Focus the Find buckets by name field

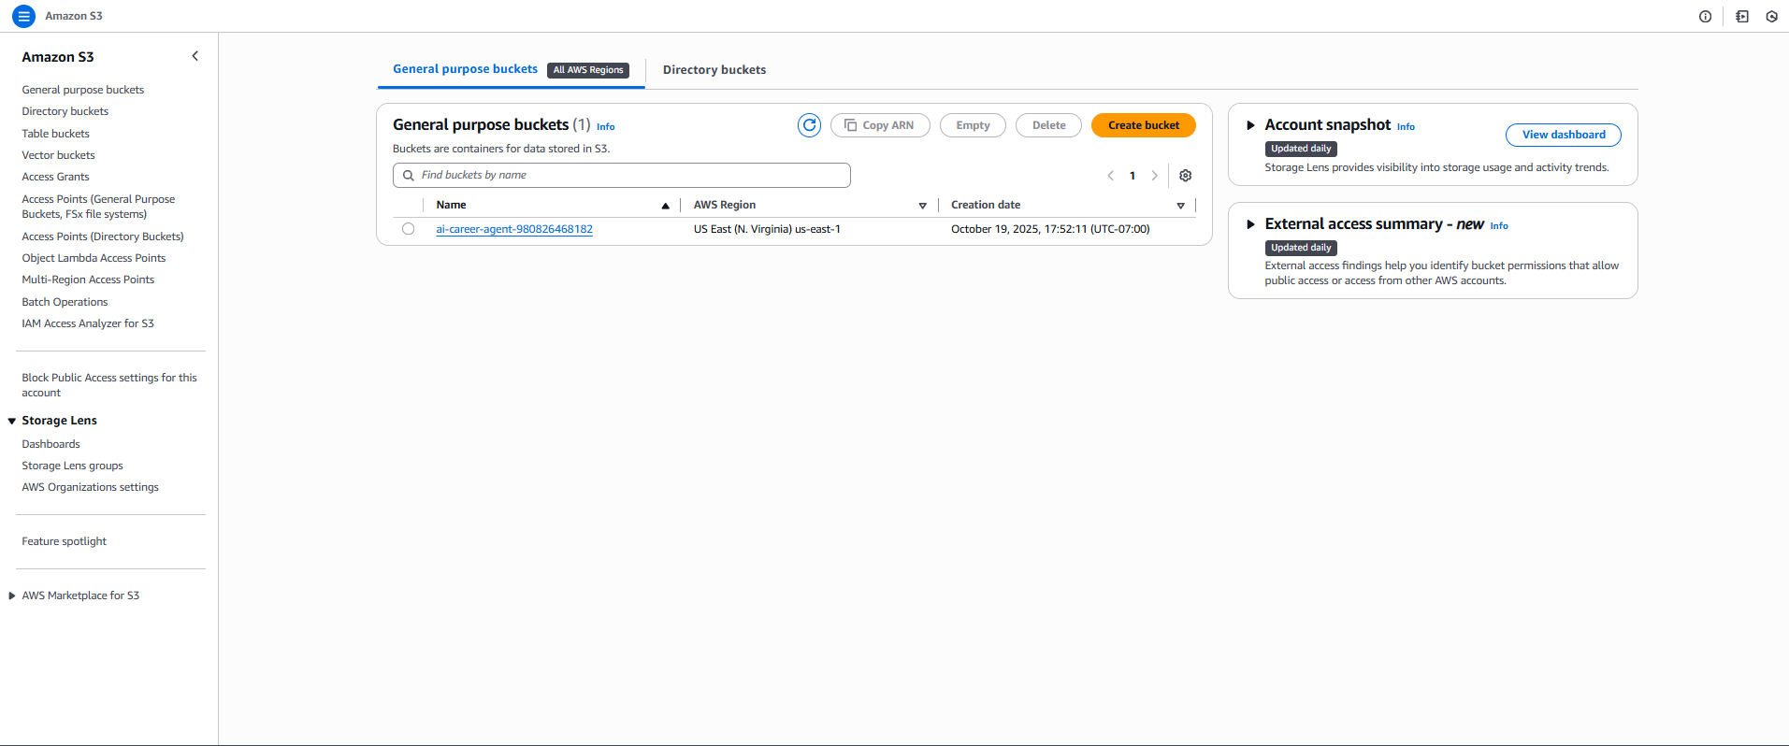621,175
